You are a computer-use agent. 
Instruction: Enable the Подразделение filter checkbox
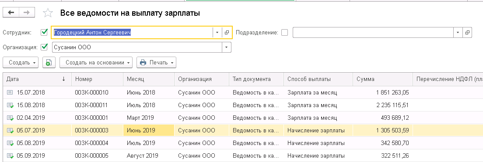click(285, 32)
